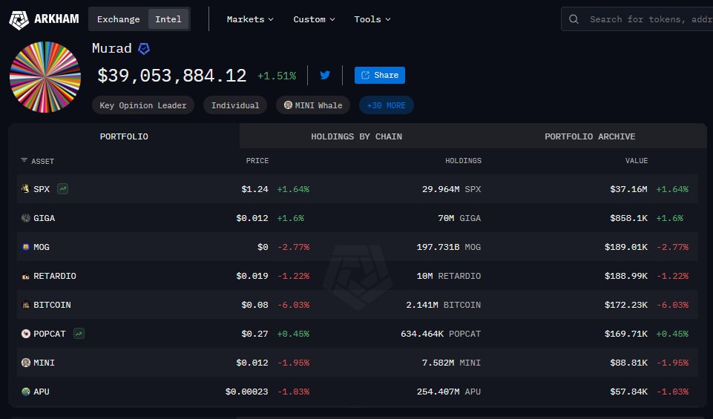Switch to Intel mode
Image resolution: width=713 pixels, height=419 pixels.
pos(168,19)
